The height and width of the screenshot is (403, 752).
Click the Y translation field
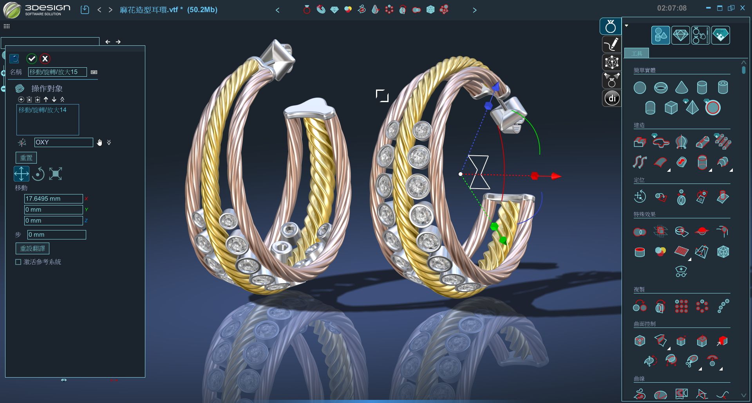click(x=53, y=210)
